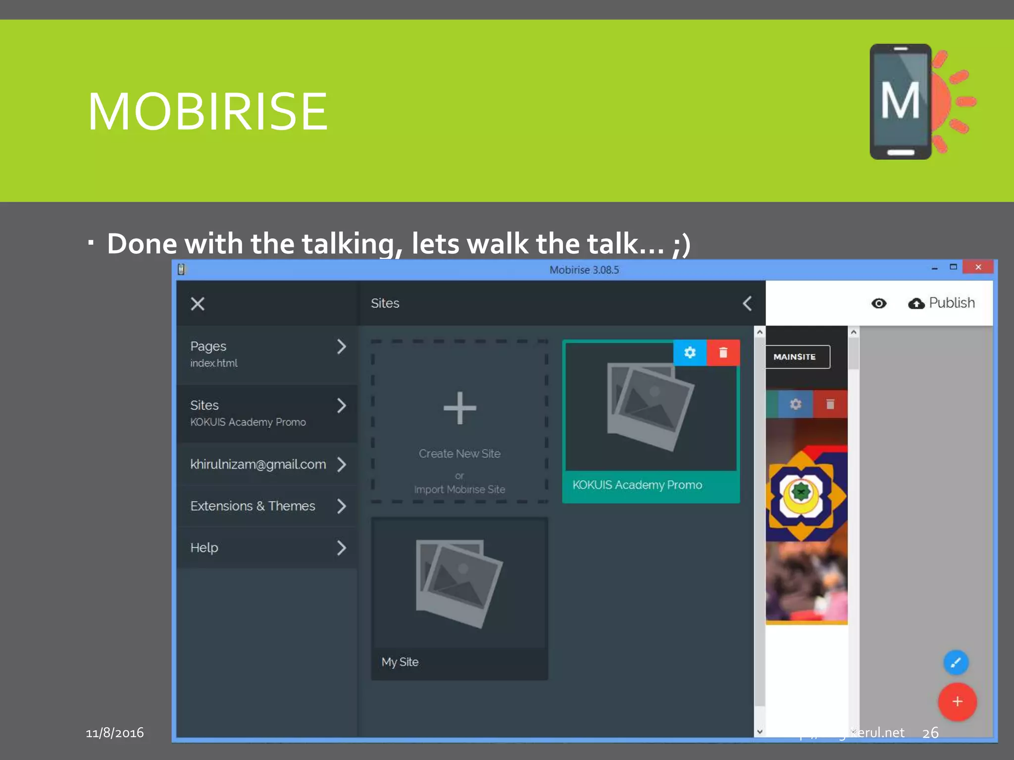Click the Publish button

pos(941,303)
